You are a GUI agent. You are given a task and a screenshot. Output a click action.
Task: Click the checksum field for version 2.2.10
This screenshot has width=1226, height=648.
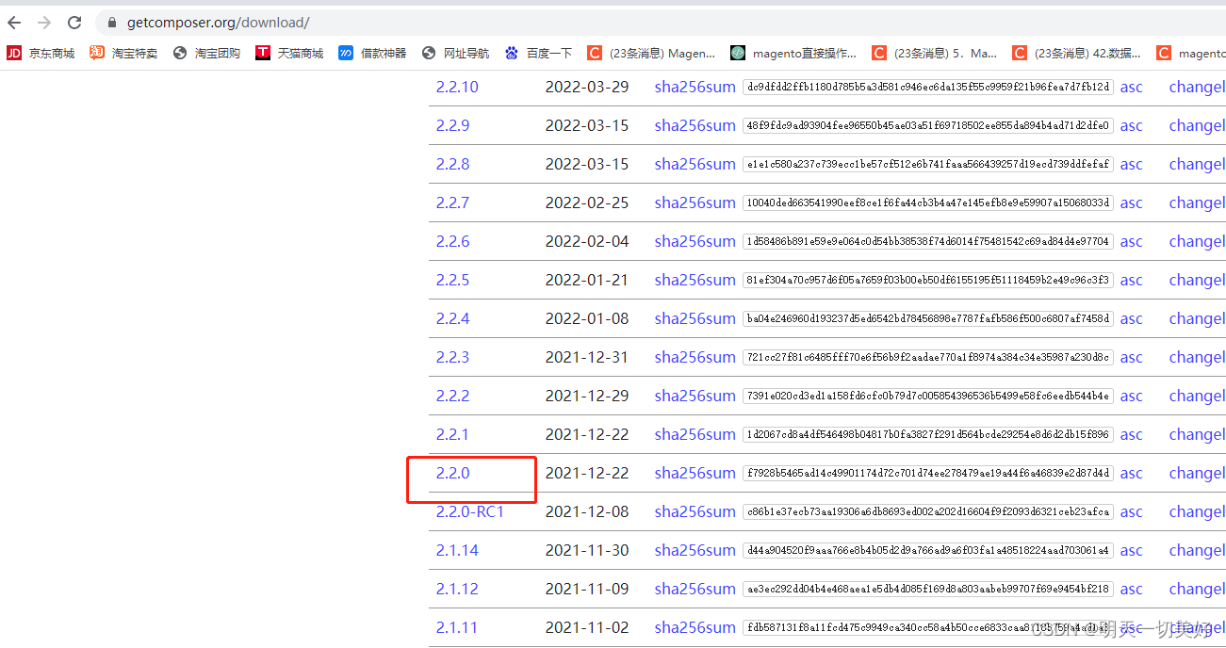pyautogui.click(x=928, y=87)
